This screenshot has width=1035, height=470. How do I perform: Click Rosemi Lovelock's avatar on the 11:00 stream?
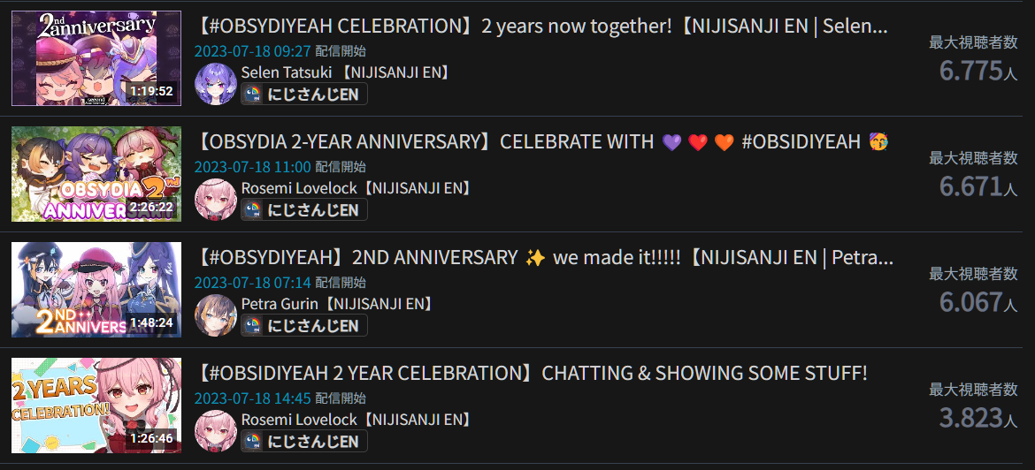215,200
